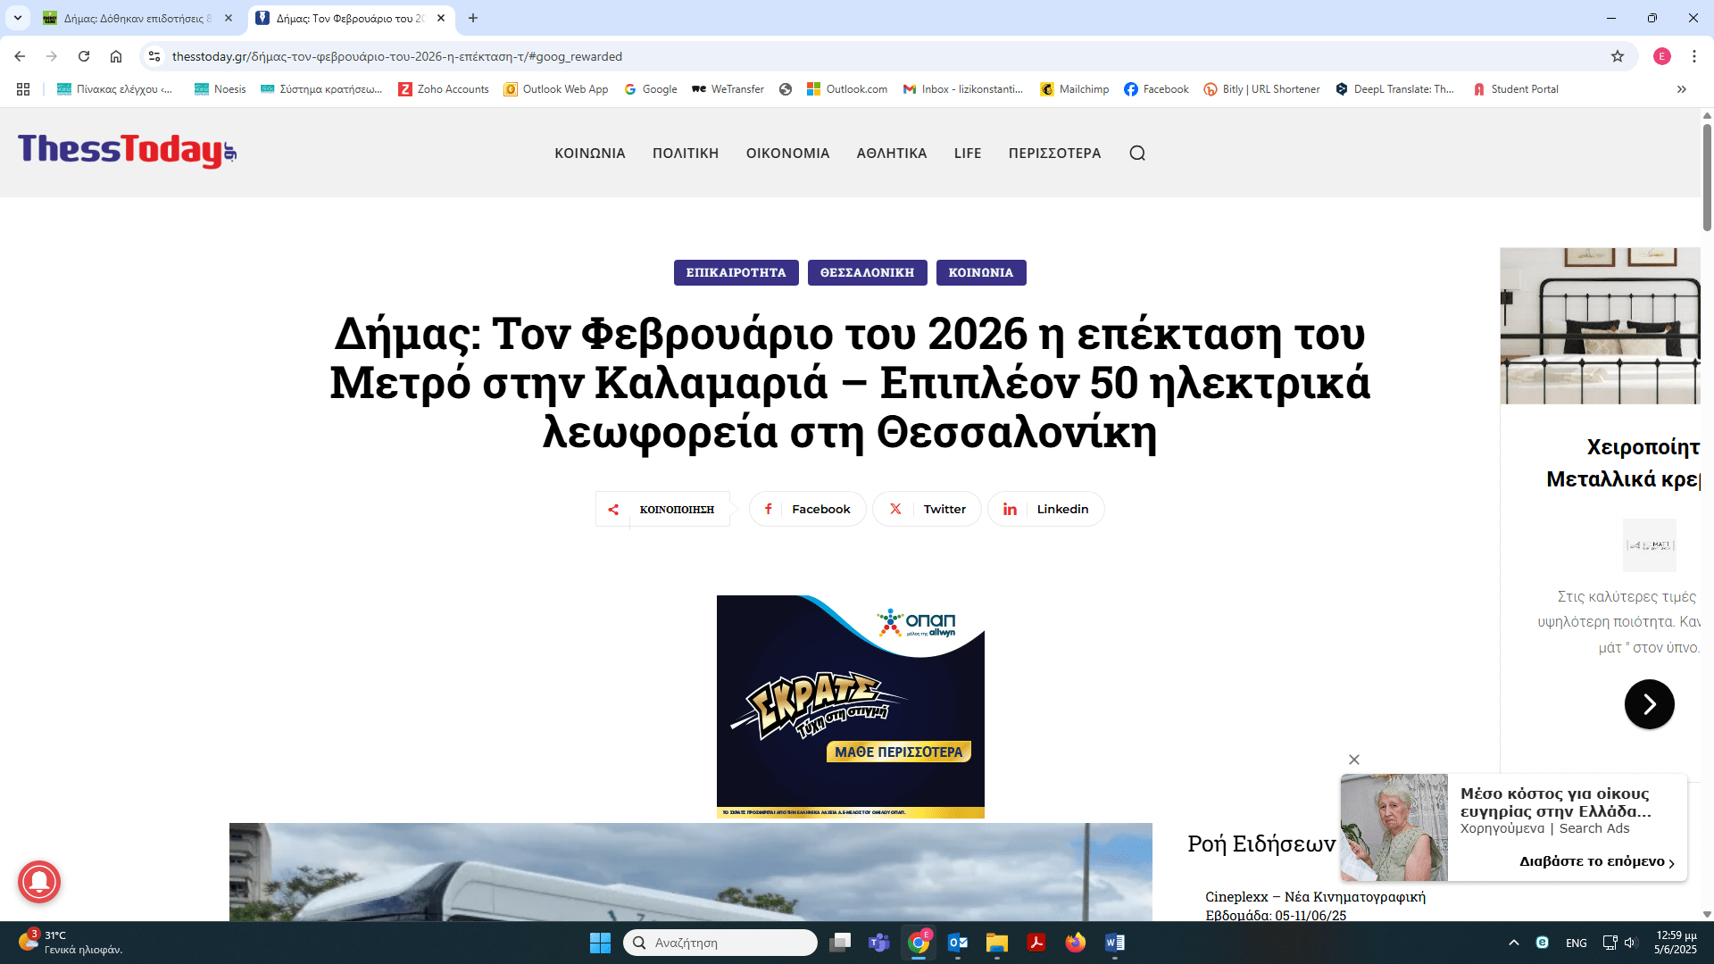Image resolution: width=1714 pixels, height=964 pixels.
Task: Click the site search magnifier icon
Action: click(x=1136, y=153)
